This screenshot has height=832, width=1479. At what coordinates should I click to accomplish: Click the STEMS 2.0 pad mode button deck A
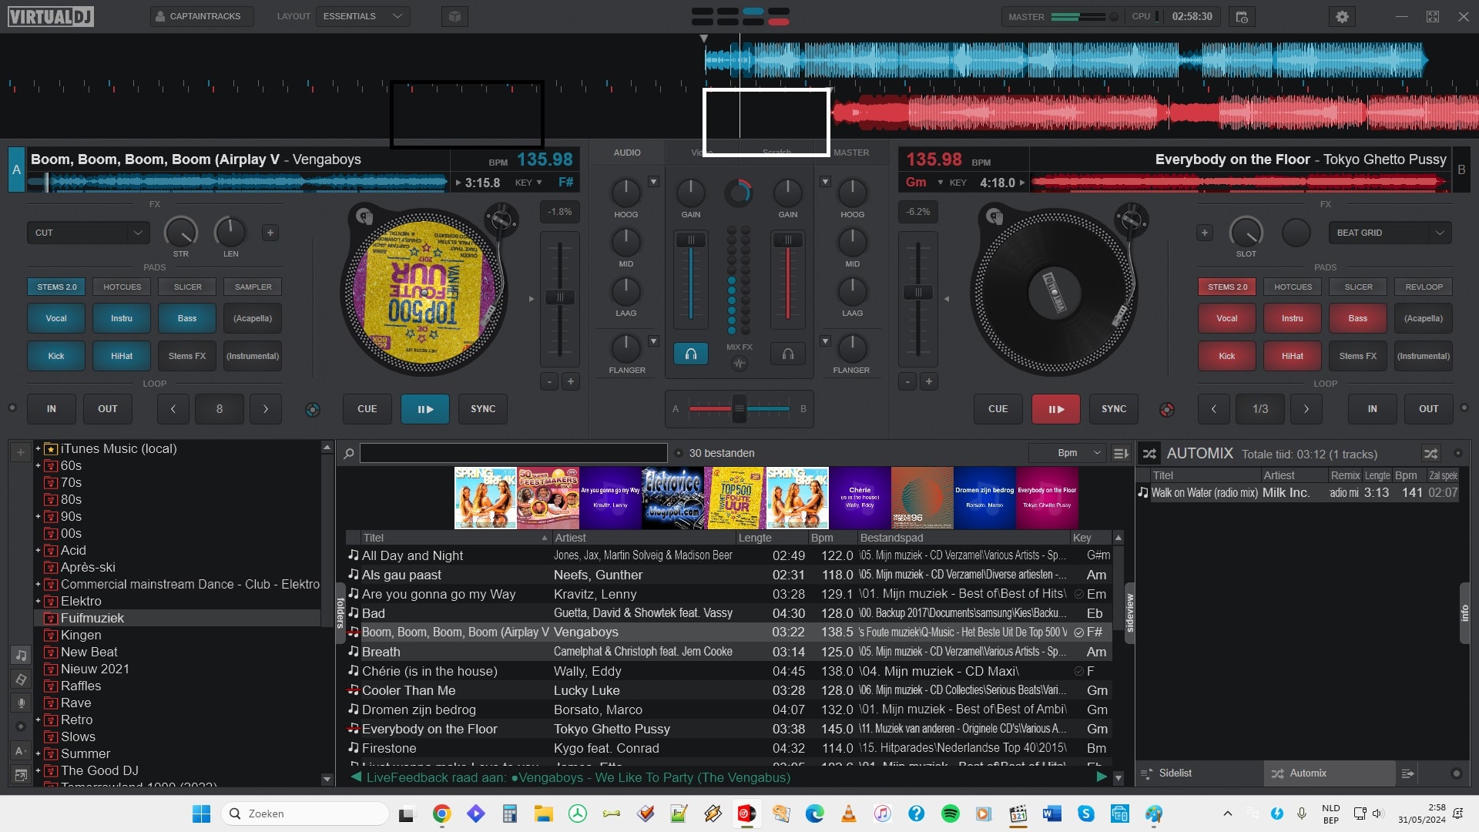coord(57,286)
